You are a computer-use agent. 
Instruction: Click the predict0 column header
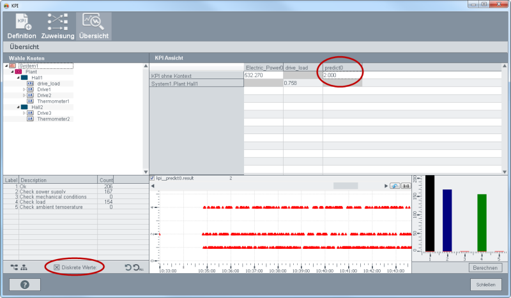342,68
